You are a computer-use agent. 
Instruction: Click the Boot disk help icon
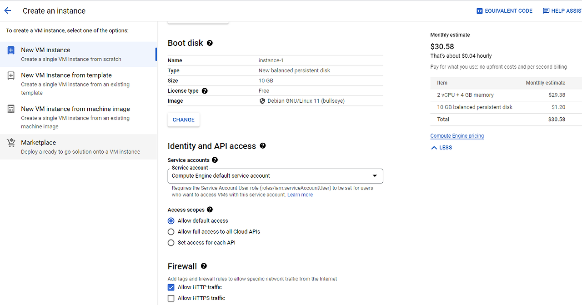[x=210, y=43]
